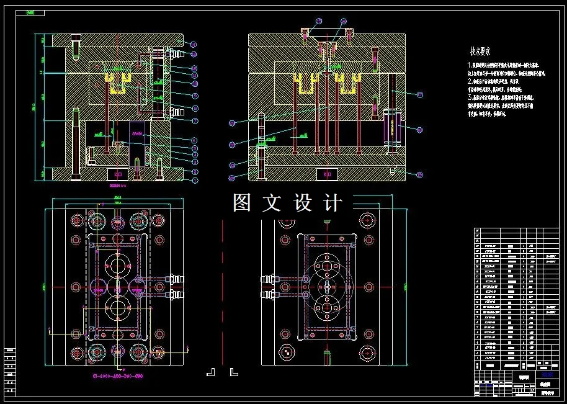The width and height of the screenshot is (567, 404).
Task: Click the SP#30 label in section view
Action: [x=138, y=134]
